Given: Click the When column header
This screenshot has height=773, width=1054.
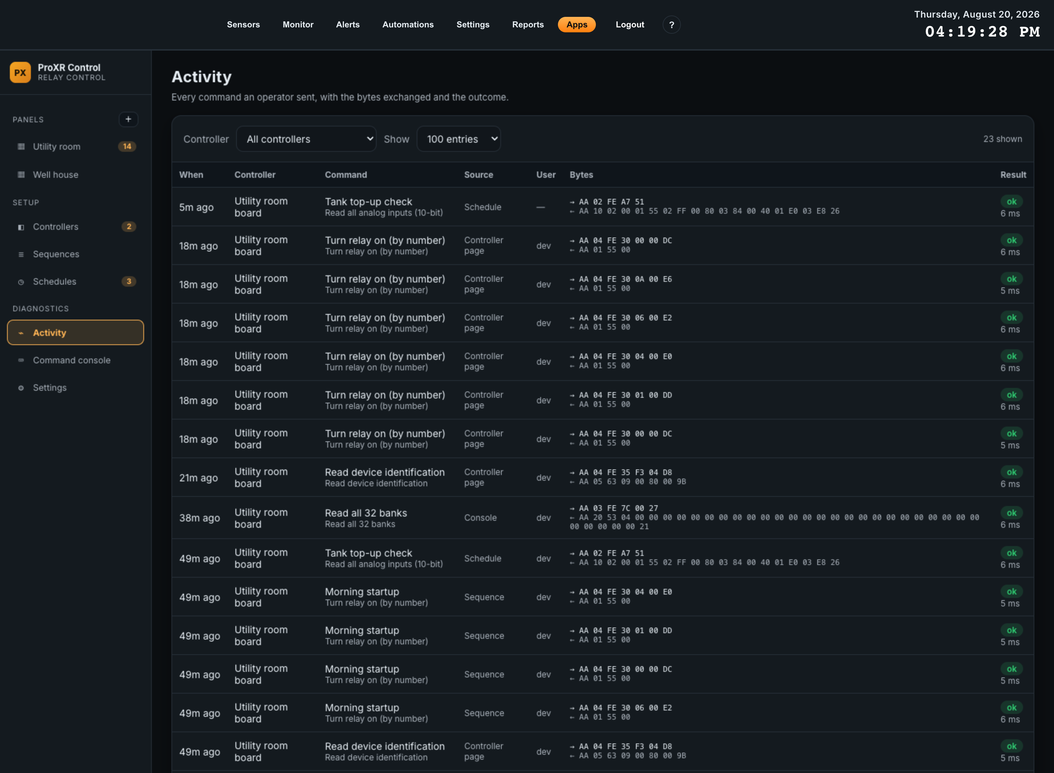Looking at the screenshot, I should [191, 175].
